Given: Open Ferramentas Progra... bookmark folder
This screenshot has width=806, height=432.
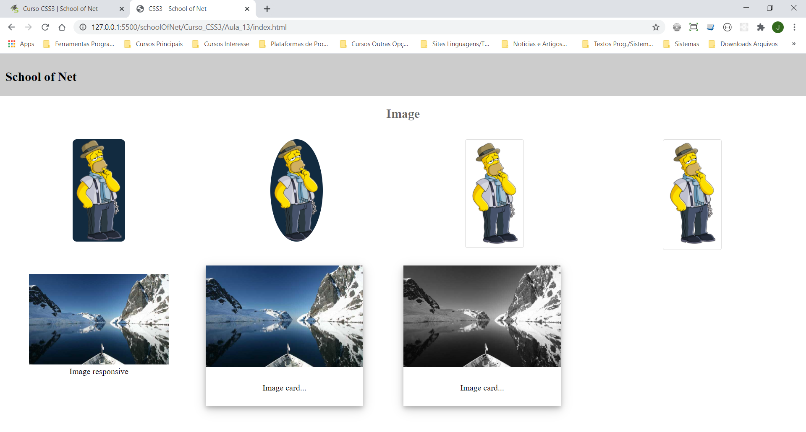Looking at the screenshot, I should (x=79, y=44).
